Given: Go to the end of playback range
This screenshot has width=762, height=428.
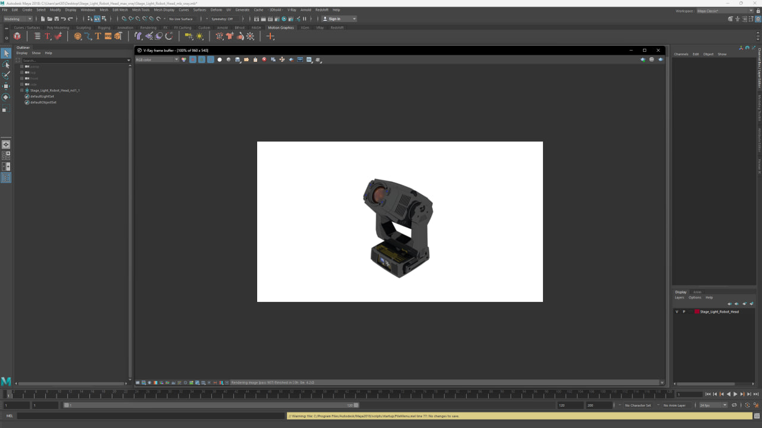Looking at the screenshot, I should point(756,394).
